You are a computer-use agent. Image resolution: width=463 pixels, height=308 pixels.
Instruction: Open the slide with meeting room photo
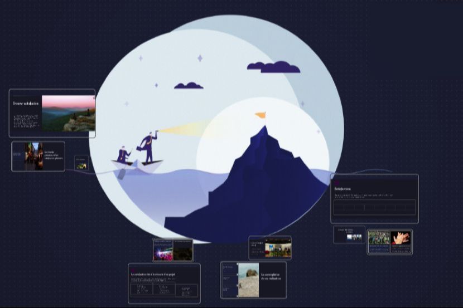click(x=270, y=248)
